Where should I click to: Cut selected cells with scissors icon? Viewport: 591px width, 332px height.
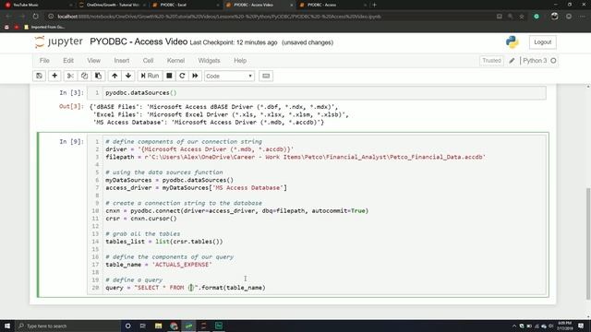[x=70, y=76]
